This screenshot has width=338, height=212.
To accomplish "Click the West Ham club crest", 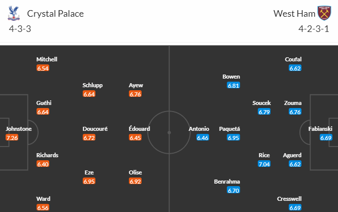I will pos(324,13).
